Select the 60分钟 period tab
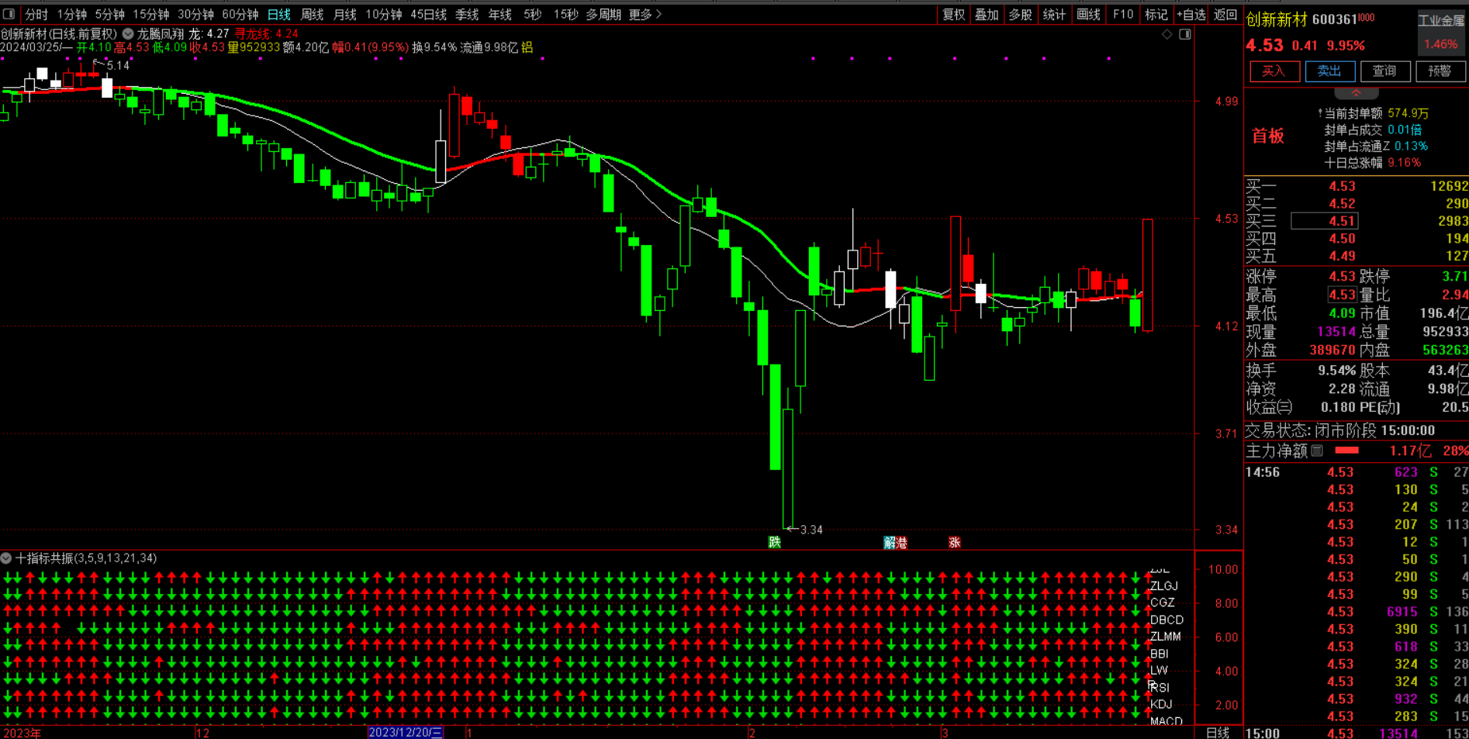Screen dimensions: 1469x739 pyautogui.click(x=240, y=14)
